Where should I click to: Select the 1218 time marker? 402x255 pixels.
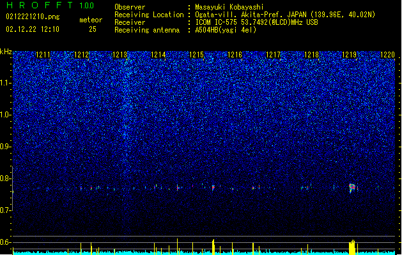[311, 55]
